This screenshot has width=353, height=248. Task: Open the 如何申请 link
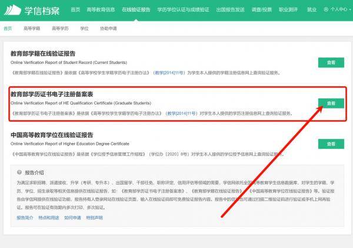click(x=72, y=218)
